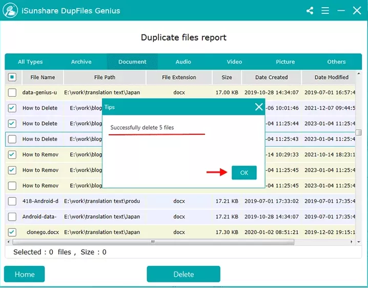368x288 pixels.
Task: Click the scroll-right arrow of horizontal scrollbar
Action: coord(351,242)
